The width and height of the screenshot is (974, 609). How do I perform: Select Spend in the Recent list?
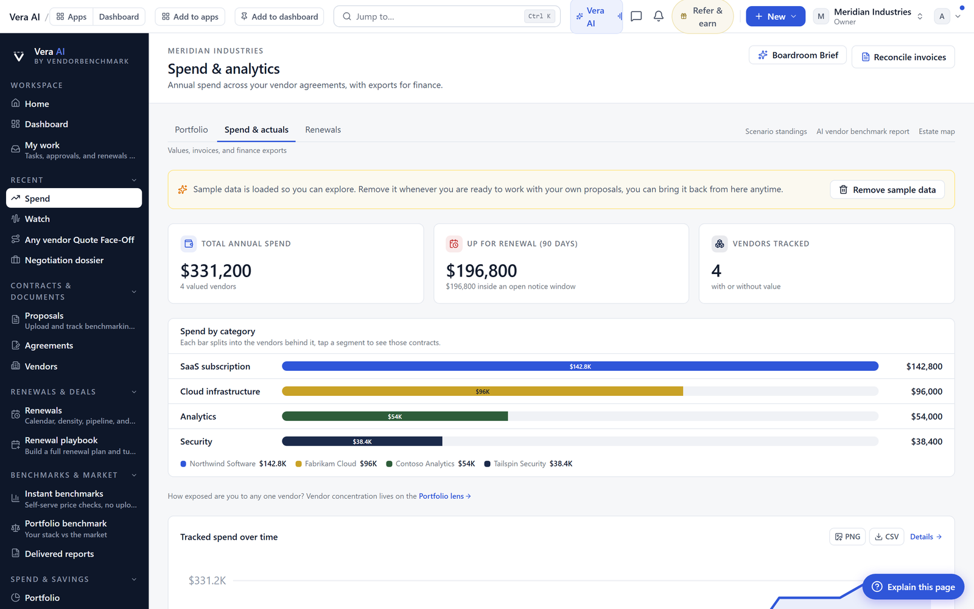coord(74,198)
